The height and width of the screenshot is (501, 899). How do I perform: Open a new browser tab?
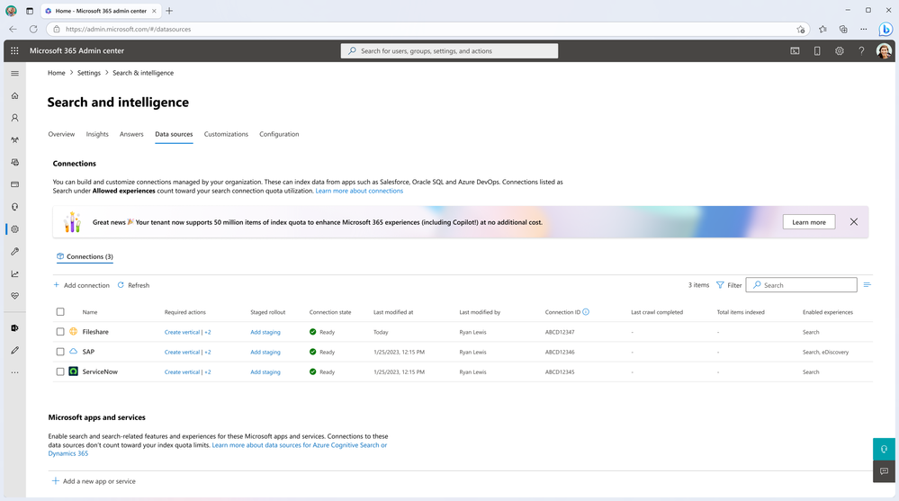169,11
